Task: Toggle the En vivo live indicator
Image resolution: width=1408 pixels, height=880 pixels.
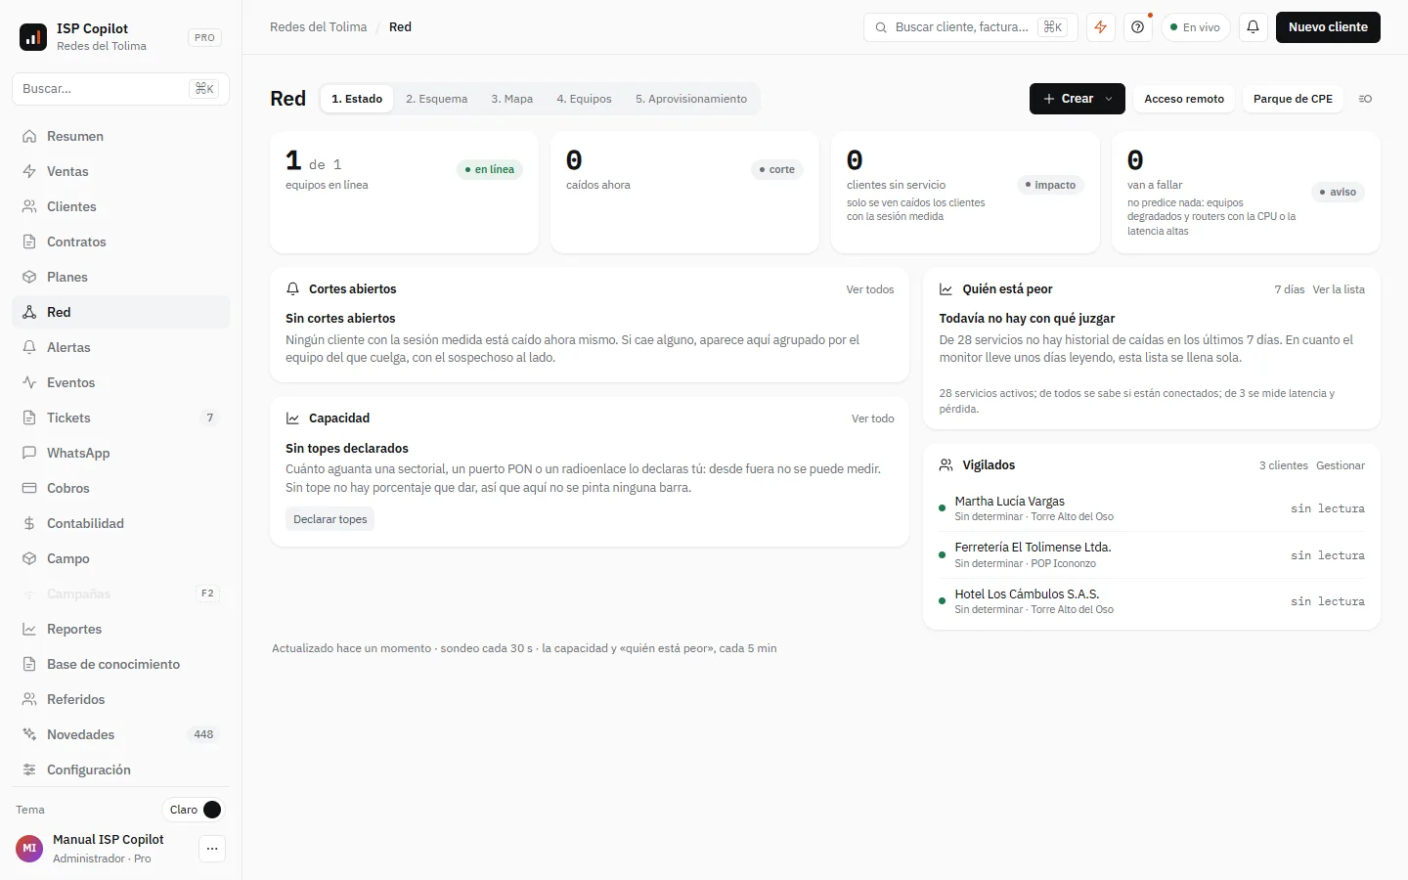Action: pos(1196,27)
